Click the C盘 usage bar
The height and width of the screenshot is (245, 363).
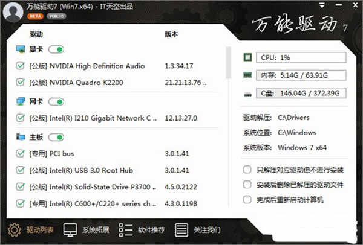[x=301, y=93]
